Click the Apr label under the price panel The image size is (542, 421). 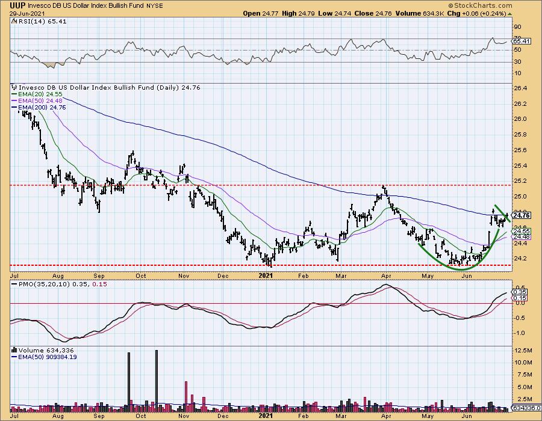point(386,276)
